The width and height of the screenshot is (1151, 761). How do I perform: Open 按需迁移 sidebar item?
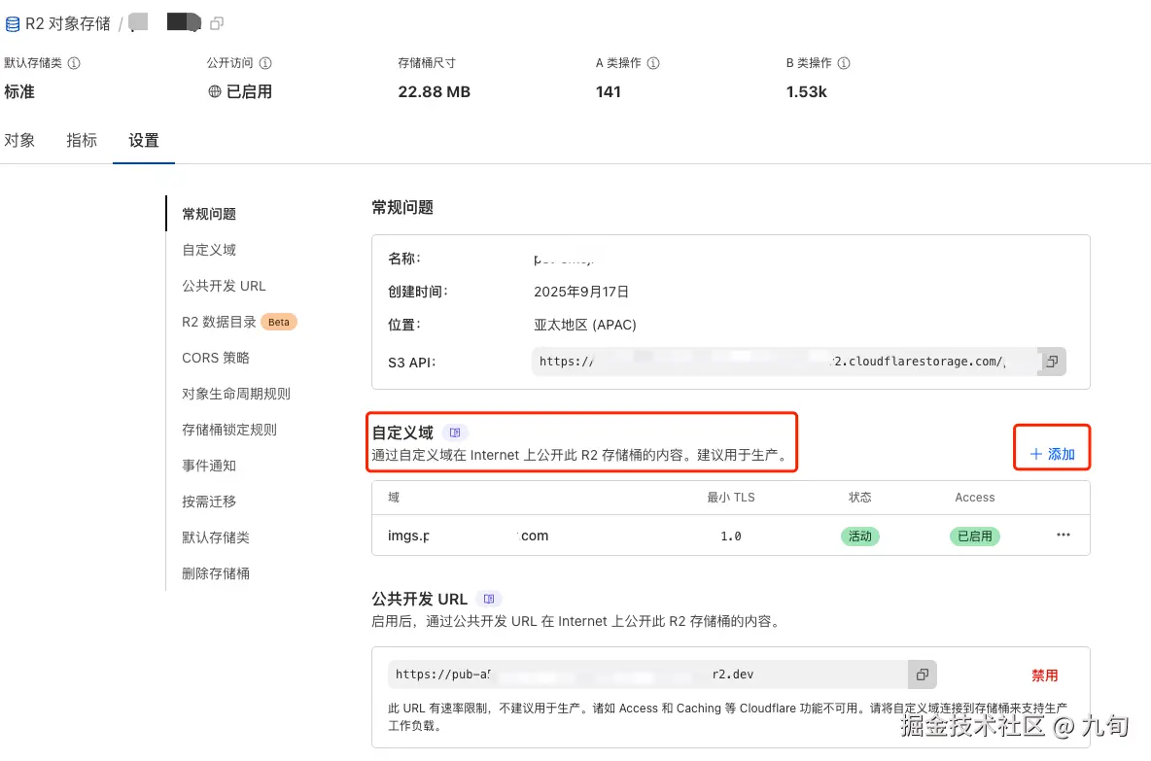209,502
